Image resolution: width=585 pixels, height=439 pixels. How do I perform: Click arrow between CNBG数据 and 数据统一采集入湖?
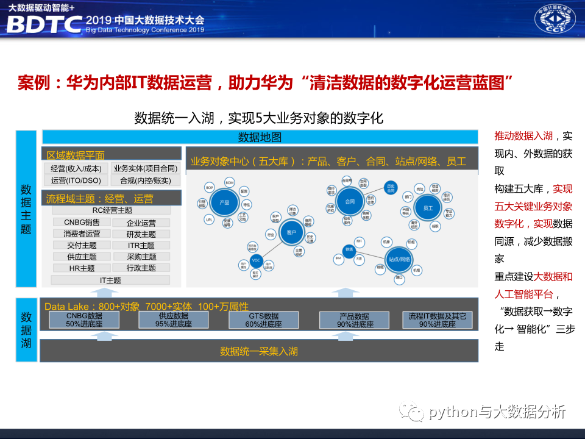[104, 336]
